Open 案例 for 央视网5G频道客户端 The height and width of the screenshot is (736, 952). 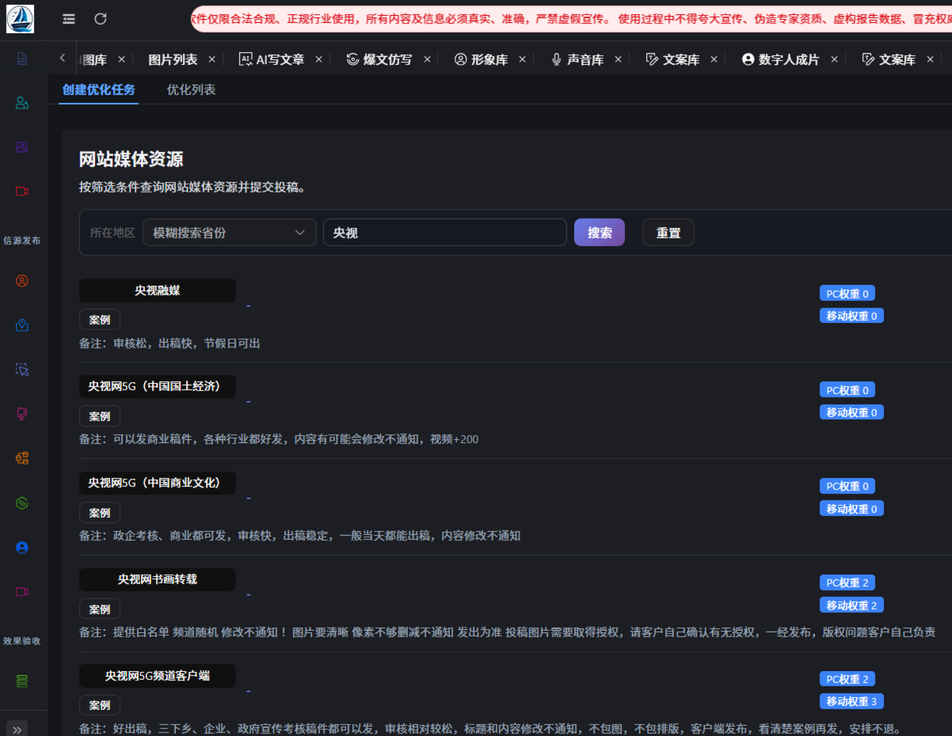click(x=100, y=705)
